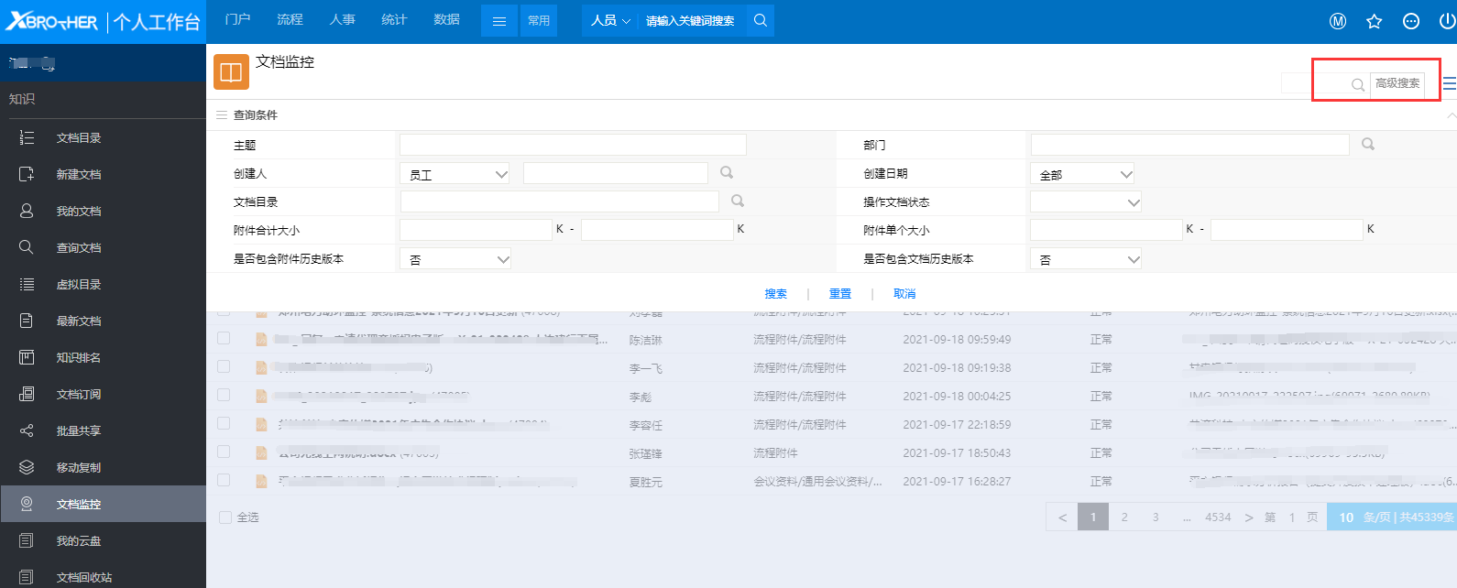Click the hamburger menu button in top bar
The width and height of the screenshot is (1457, 588).
499,21
